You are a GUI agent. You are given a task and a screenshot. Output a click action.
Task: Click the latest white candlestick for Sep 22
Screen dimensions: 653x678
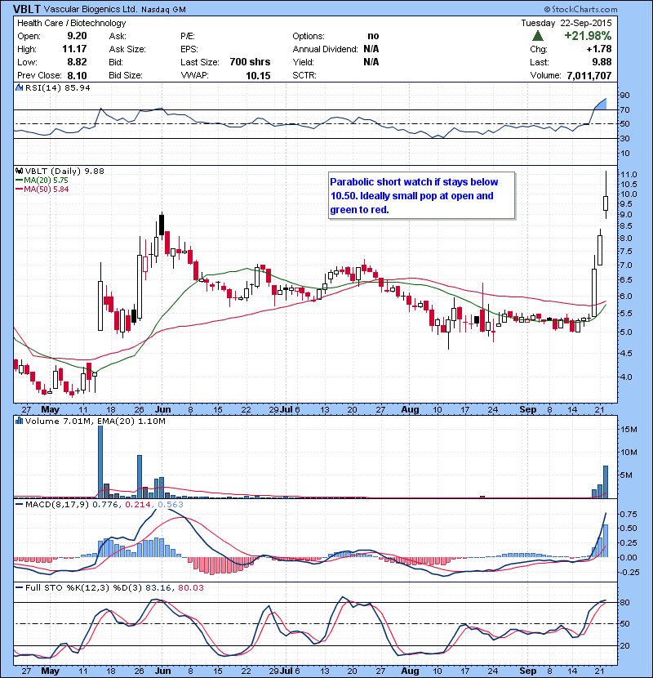(x=606, y=203)
